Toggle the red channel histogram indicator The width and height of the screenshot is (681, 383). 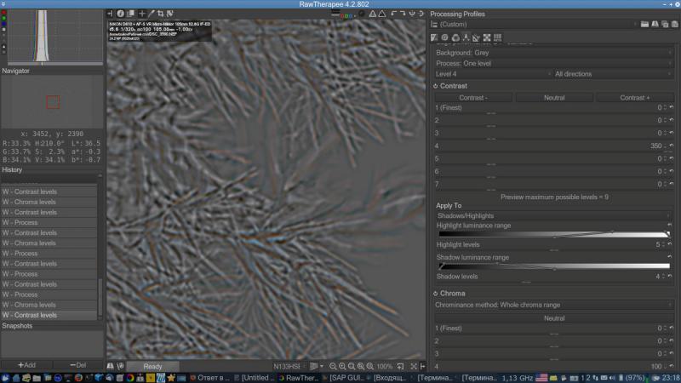click(4, 13)
